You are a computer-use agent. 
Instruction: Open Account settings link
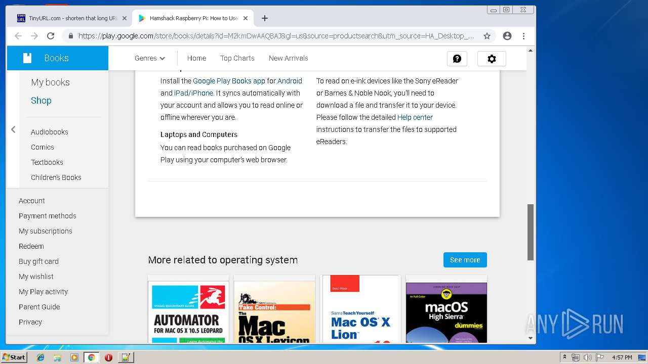click(32, 201)
